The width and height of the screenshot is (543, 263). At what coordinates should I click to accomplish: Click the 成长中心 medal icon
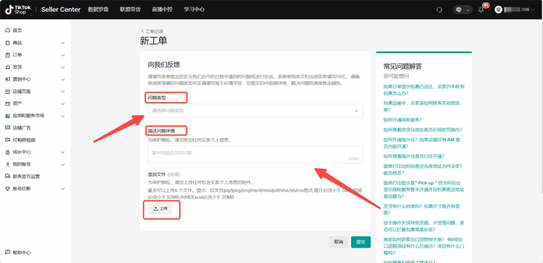7,152
